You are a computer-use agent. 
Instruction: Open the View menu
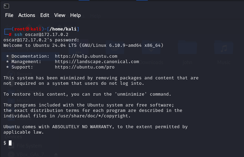(x=60, y=15)
